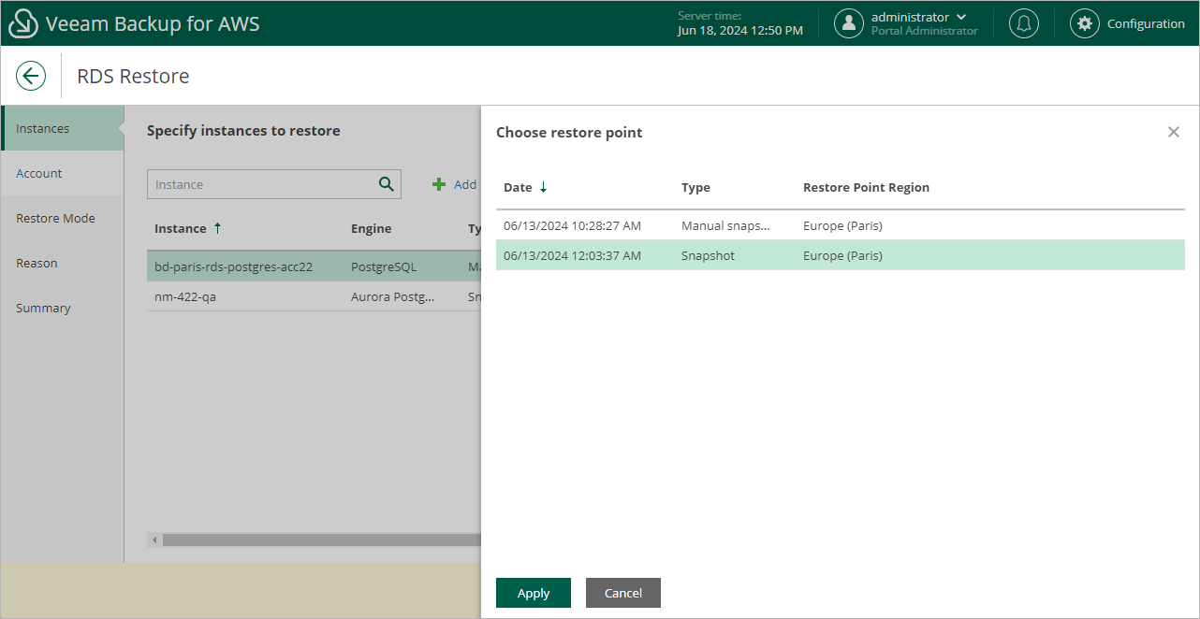This screenshot has width=1200, height=619.
Task: Sort by Instance column arrow
Action: point(218,228)
